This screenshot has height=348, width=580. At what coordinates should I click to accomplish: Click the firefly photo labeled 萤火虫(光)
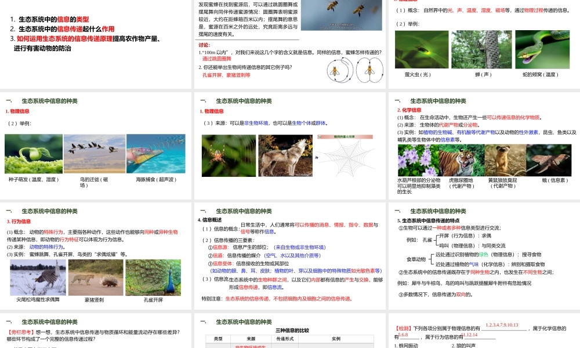click(x=422, y=49)
